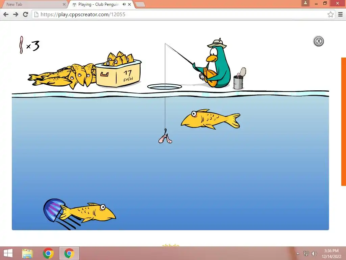
Task: Close the Ice Fishing game with X button
Action: pos(318,41)
